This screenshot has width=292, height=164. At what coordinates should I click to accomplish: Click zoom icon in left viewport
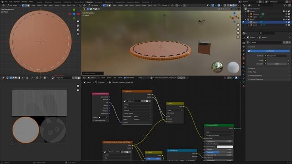[x=78, y=21]
